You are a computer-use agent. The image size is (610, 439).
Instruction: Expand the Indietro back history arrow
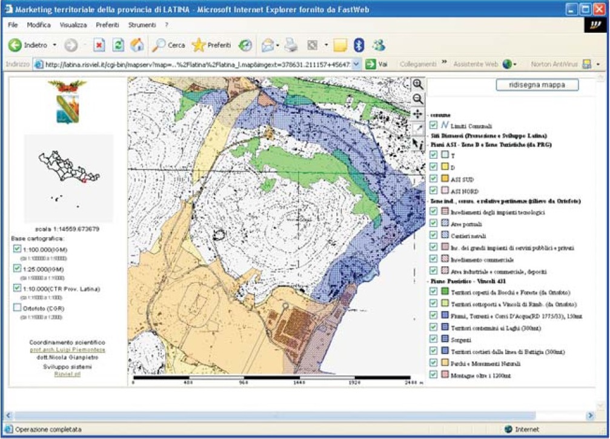click(55, 45)
